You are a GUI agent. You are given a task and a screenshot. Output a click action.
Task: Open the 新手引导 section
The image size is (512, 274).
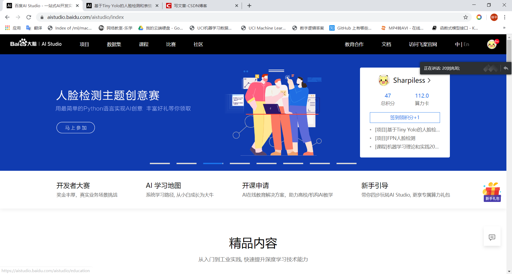tap(406, 190)
